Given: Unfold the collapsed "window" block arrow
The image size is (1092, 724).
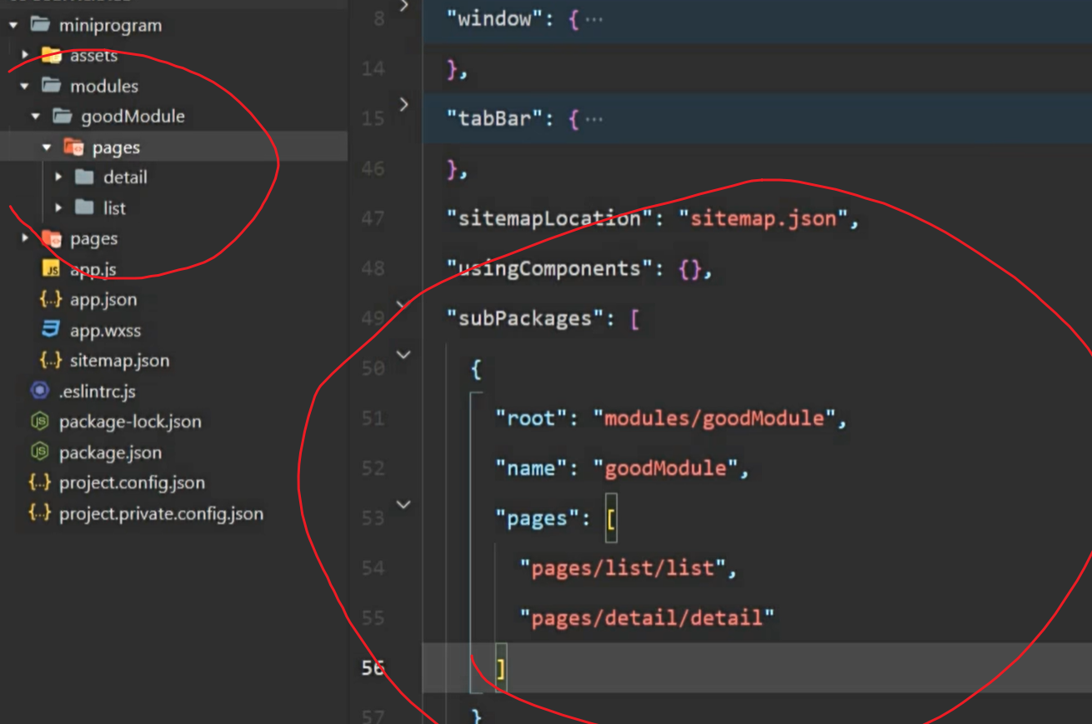Looking at the screenshot, I should (x=404, y=7).
